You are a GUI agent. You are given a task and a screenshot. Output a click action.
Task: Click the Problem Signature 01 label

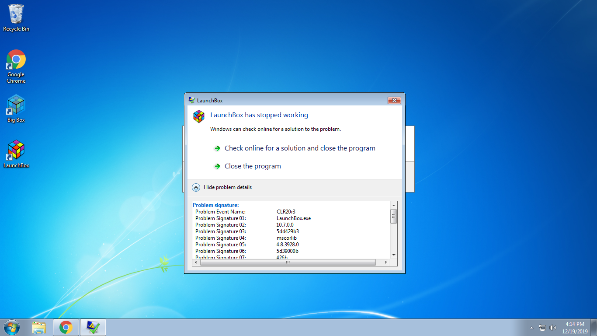221,218
